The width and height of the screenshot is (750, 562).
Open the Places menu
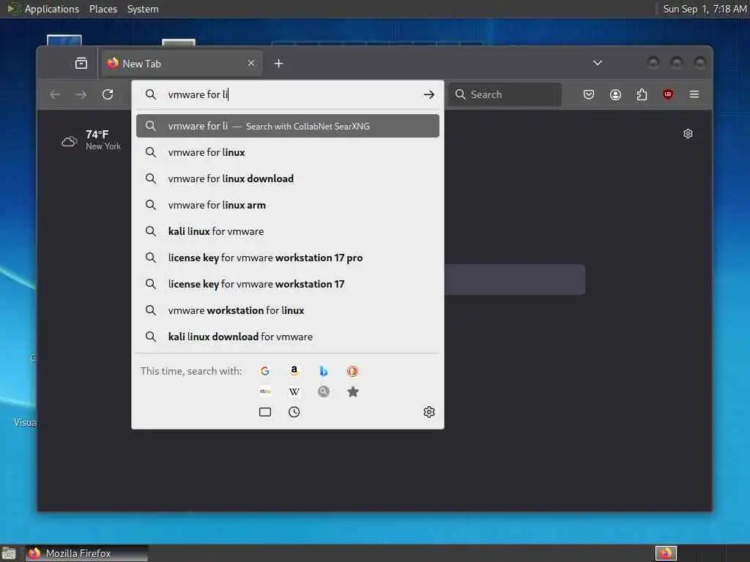[x=103, y=9]
